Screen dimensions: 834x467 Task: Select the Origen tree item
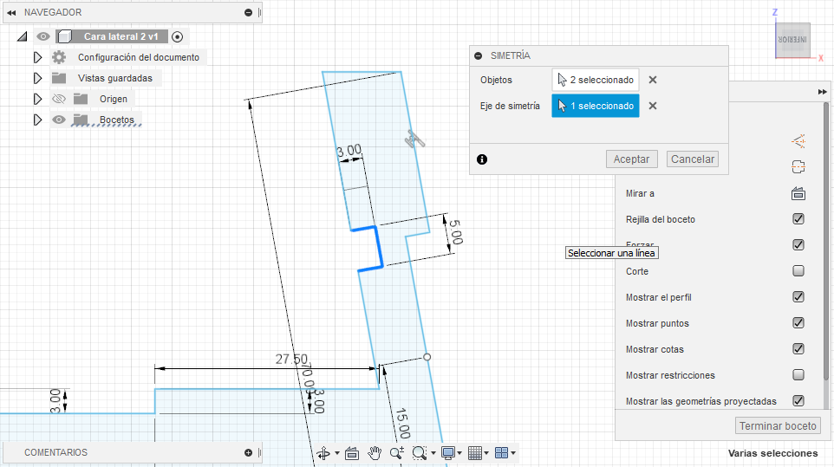click(114, 99)
